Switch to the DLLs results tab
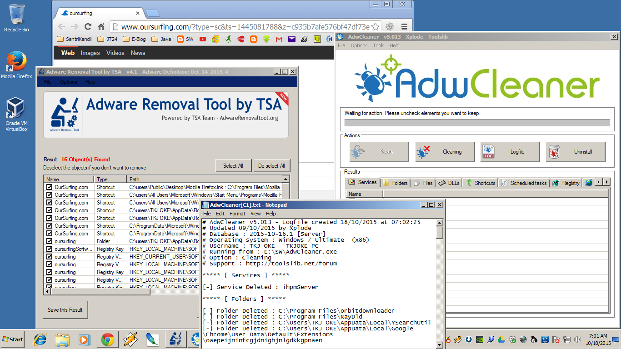621x349 pixels. (x=449, y=183)
